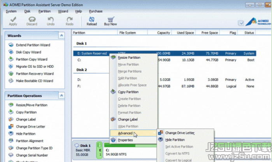Toggle the checkmark box beside AOMEI logo
Screen dimensions: 272x162
pyautogui.click(x=241, y=23)
